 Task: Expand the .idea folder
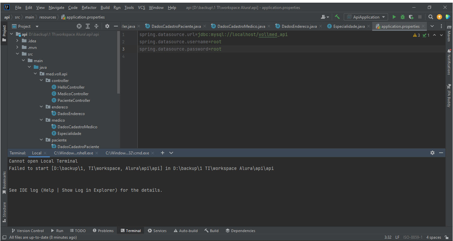coord(18,41)
